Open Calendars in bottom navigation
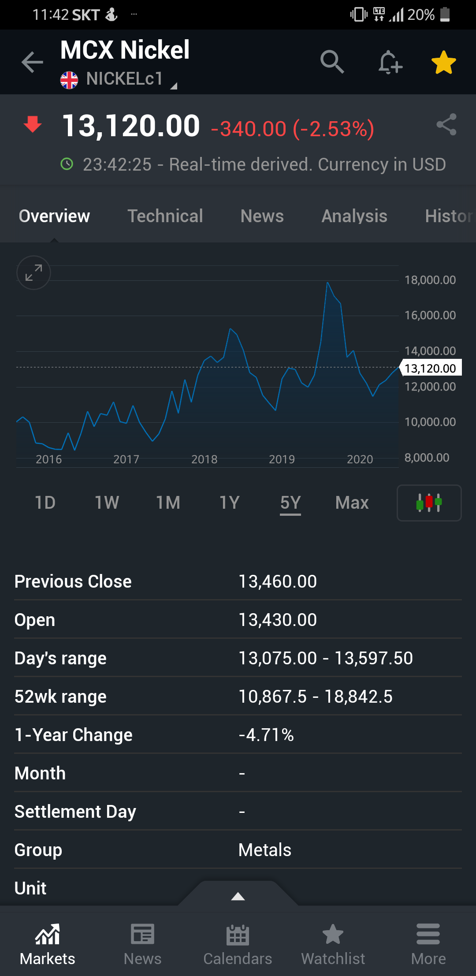The width and height of the screenshot is (476, 976). pyautogui.click(x=238, y=945)
